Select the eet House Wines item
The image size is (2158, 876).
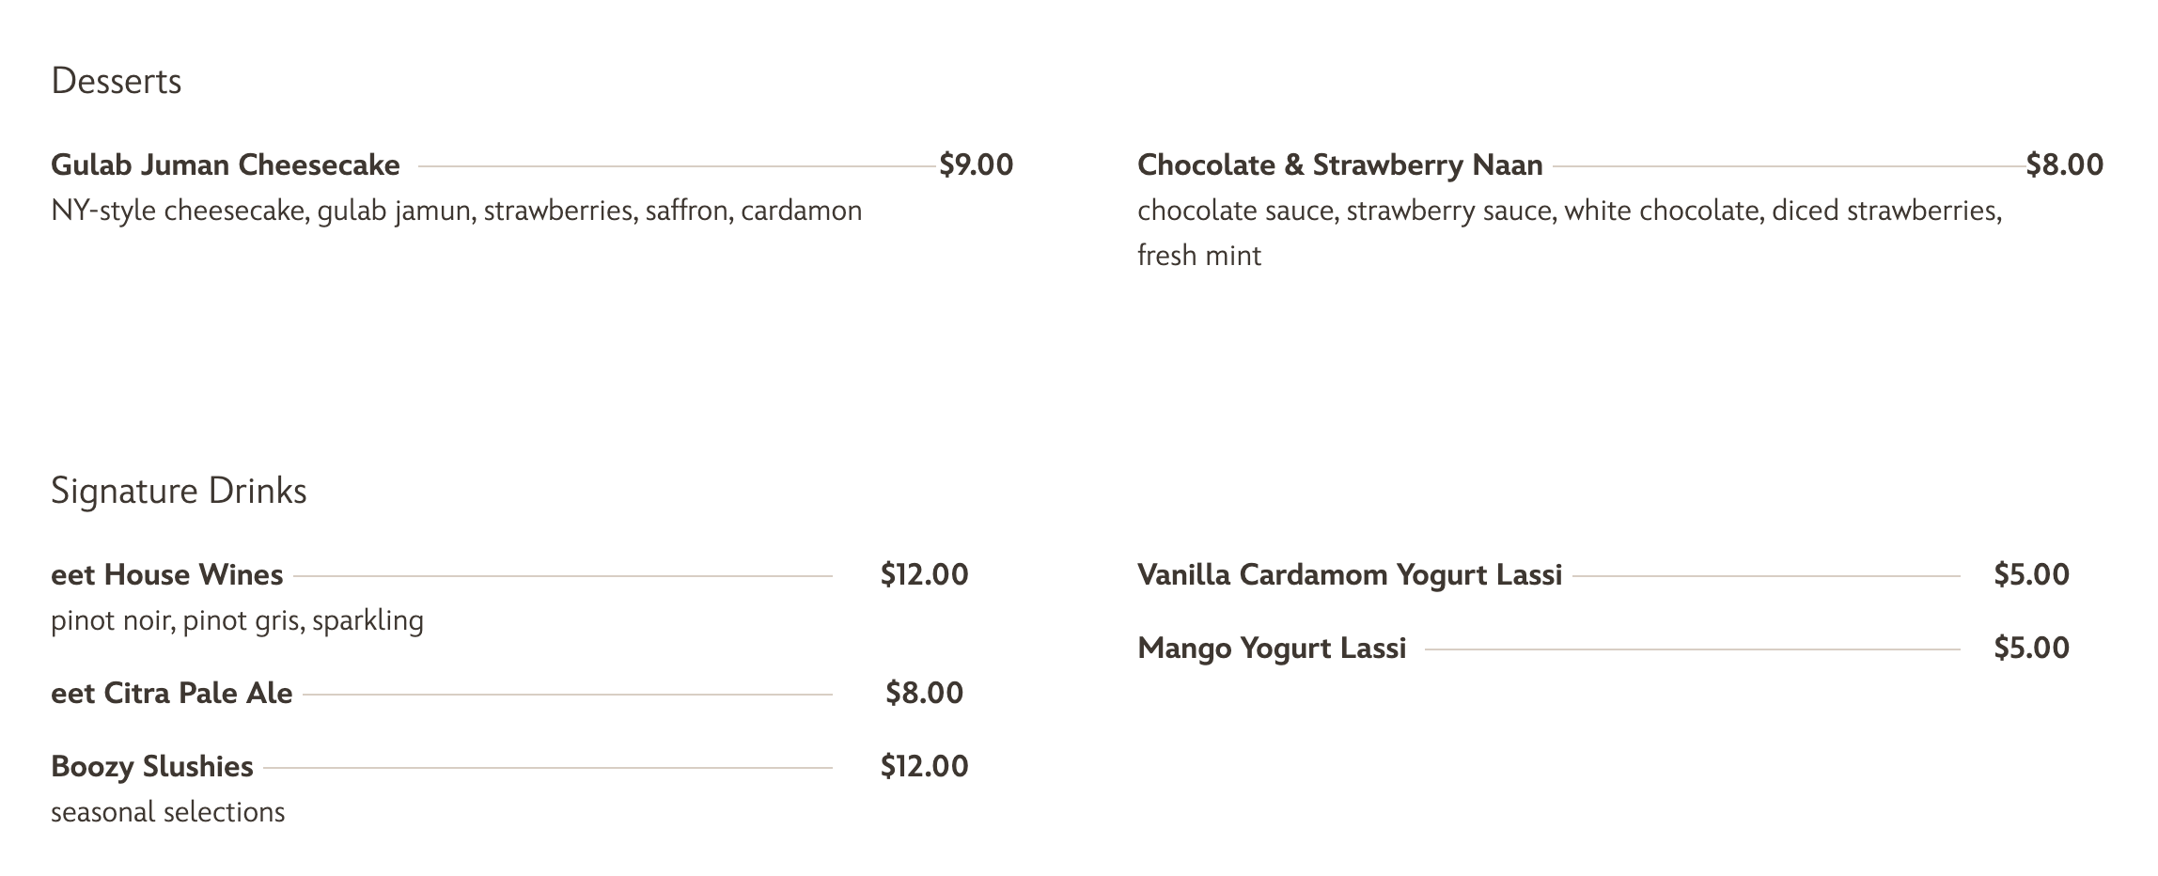pyautogui.click(x=167, y=575)
